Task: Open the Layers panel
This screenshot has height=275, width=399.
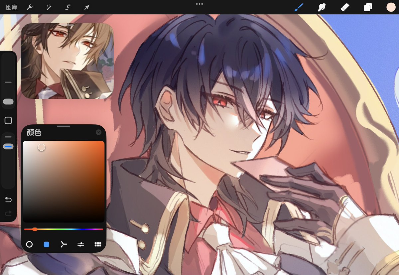Action: [x=368, y=7]
